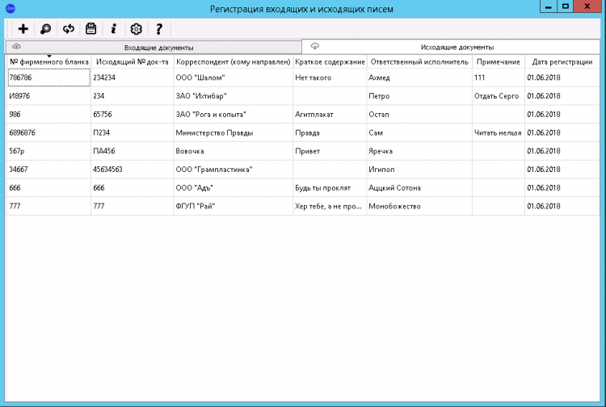Click the Дата регистрации column header
The image size is (606, 407).
[x=562, y=62]
